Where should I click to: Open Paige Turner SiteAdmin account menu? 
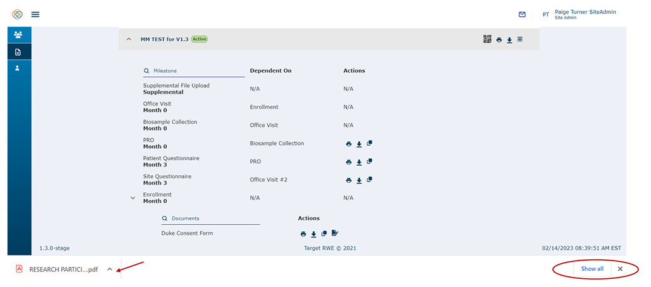pyautogui.click(x=585, y=14)
